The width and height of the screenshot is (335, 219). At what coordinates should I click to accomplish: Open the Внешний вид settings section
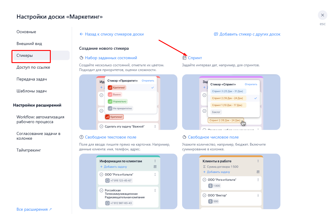pyautogui.click(x=29, y=44)
